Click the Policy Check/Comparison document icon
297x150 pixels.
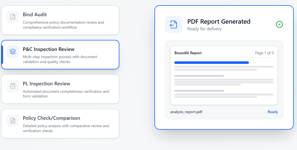[x=13, y=121]
